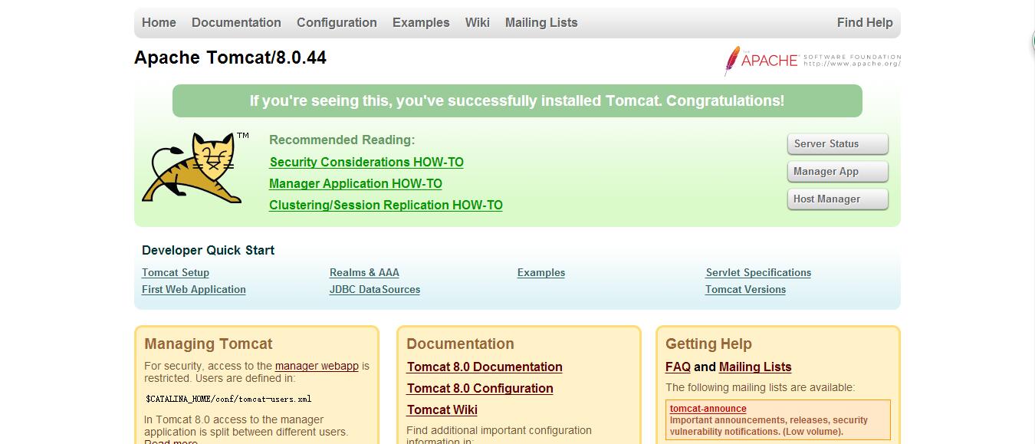Click the successfully installed Tomcat congratulations banner
This screenshot has height=444, width=1035.
(517, 101)
